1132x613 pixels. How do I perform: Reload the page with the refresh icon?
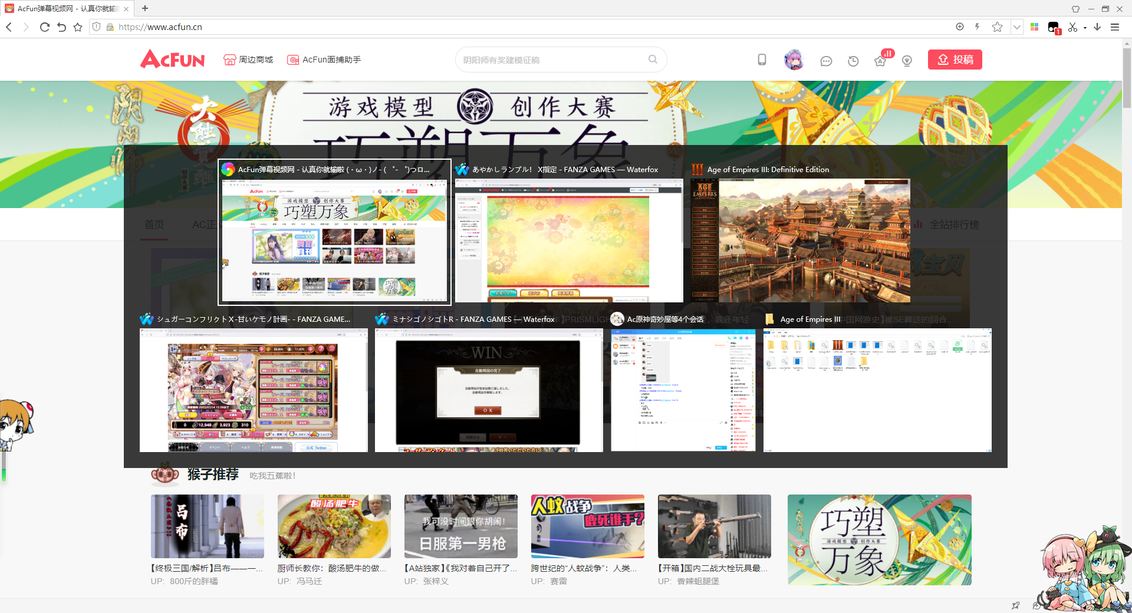[x=44, y=27]
